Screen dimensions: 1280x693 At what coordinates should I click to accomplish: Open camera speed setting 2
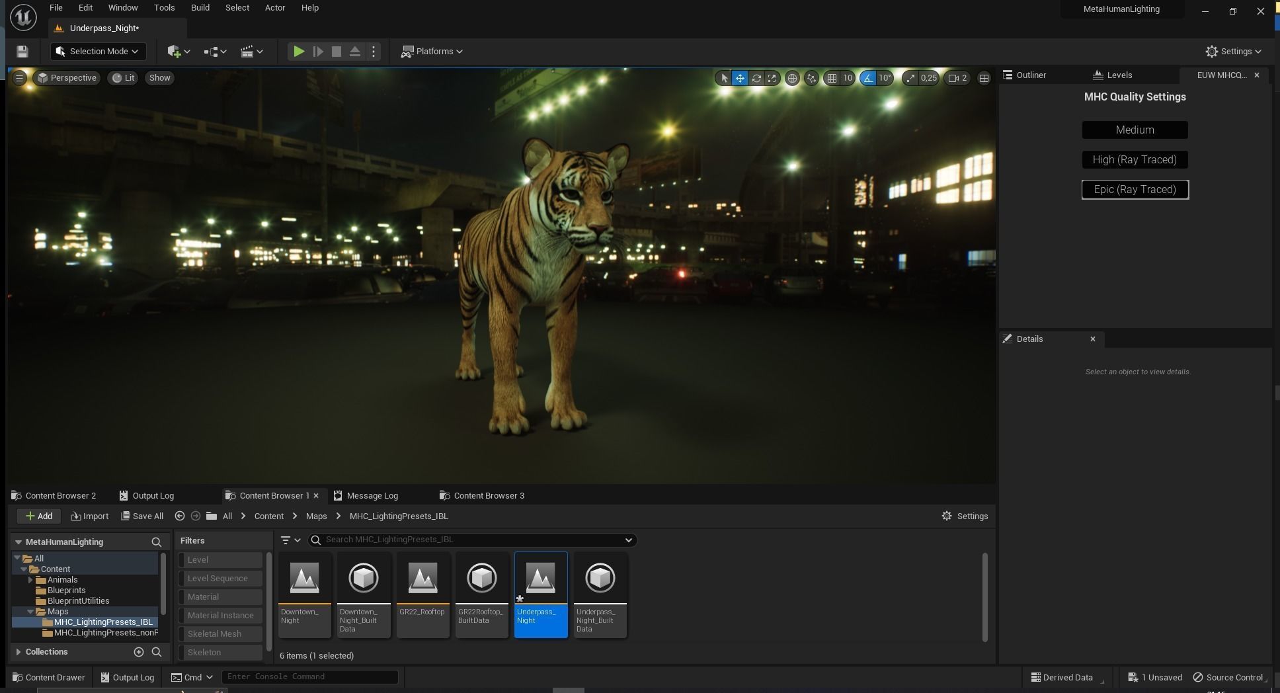pos(958,78)
